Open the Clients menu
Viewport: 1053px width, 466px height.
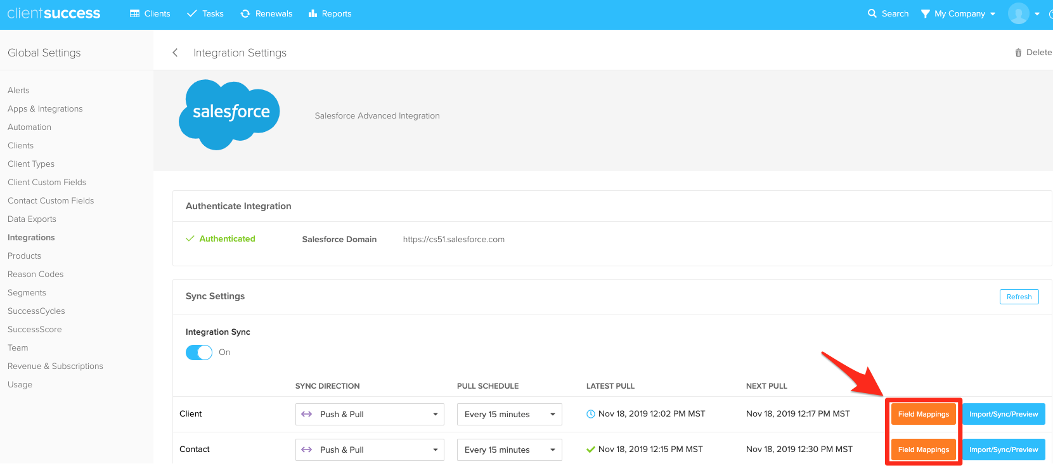click(150, 13)
